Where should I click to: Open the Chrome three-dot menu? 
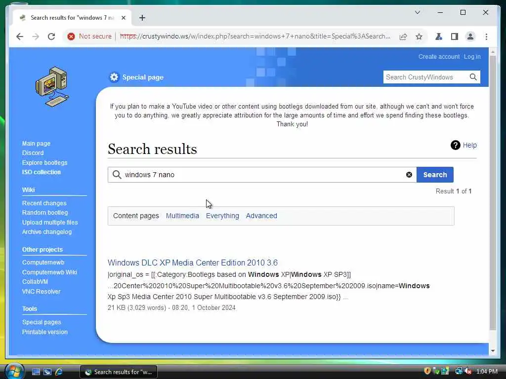[486, 37]
